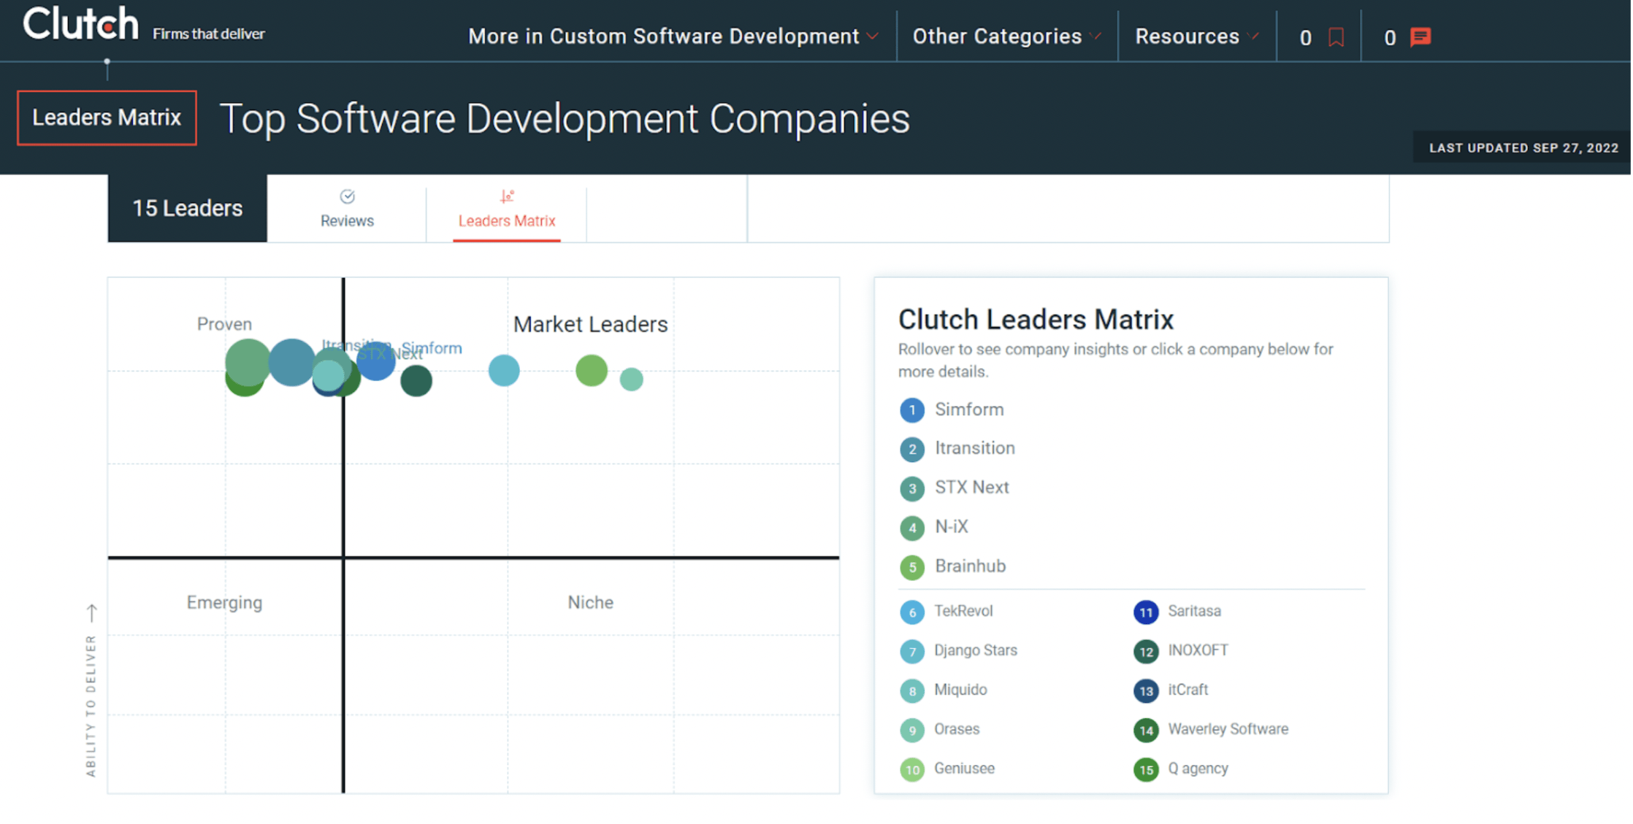Open the Orases company link
The height and width of the screenshot is (824, 1633).
point(957,729)
